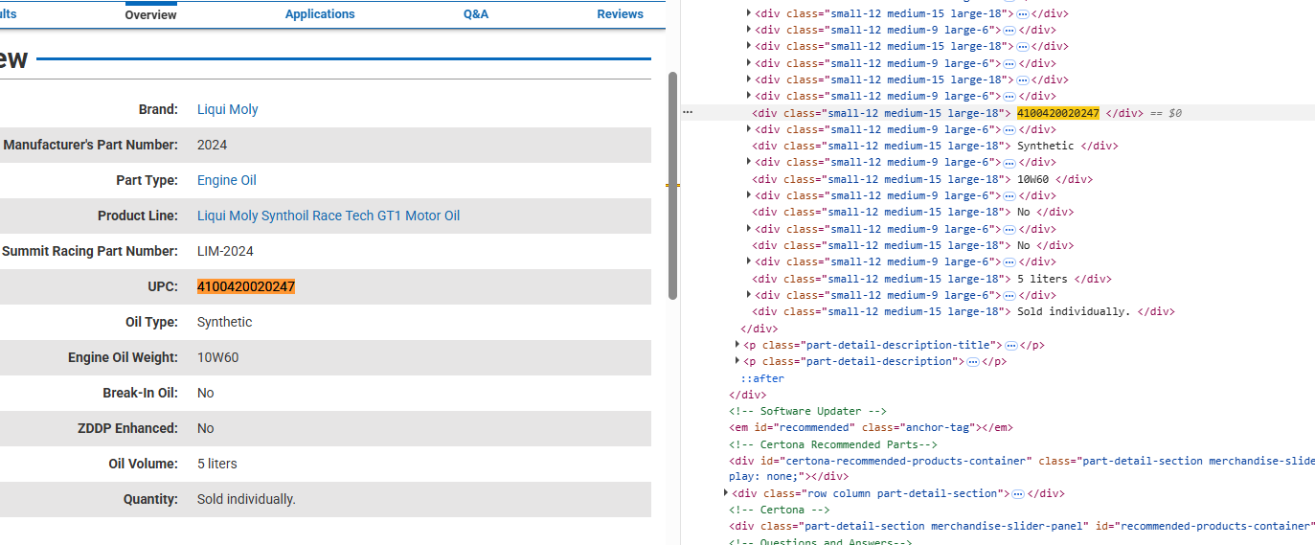Click the Oil Type value Synthetic on page
The width and height of the screenshot is (1315, 545).
[224, 322]
